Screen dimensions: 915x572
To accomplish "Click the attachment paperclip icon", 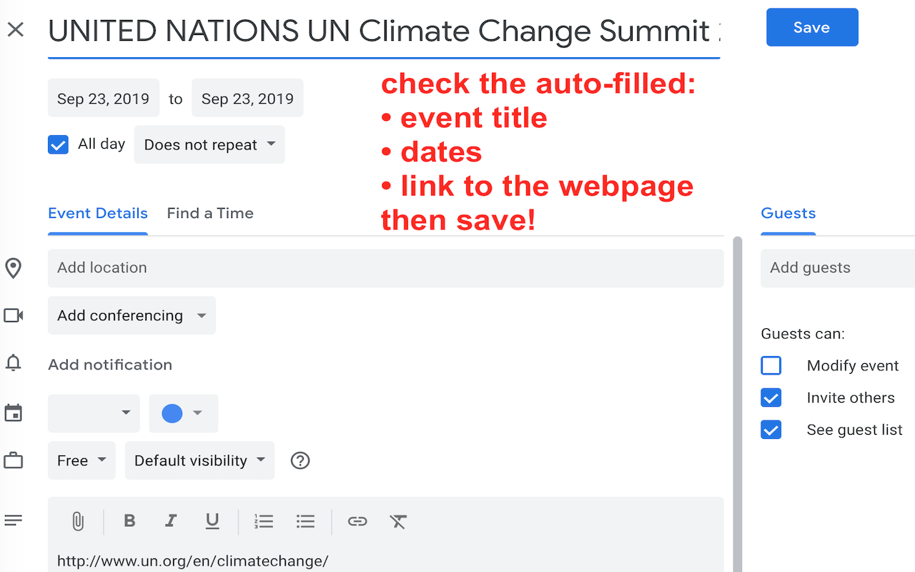I will (78, 521).
